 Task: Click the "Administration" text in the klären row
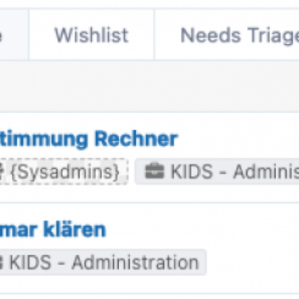click(135, 262)
